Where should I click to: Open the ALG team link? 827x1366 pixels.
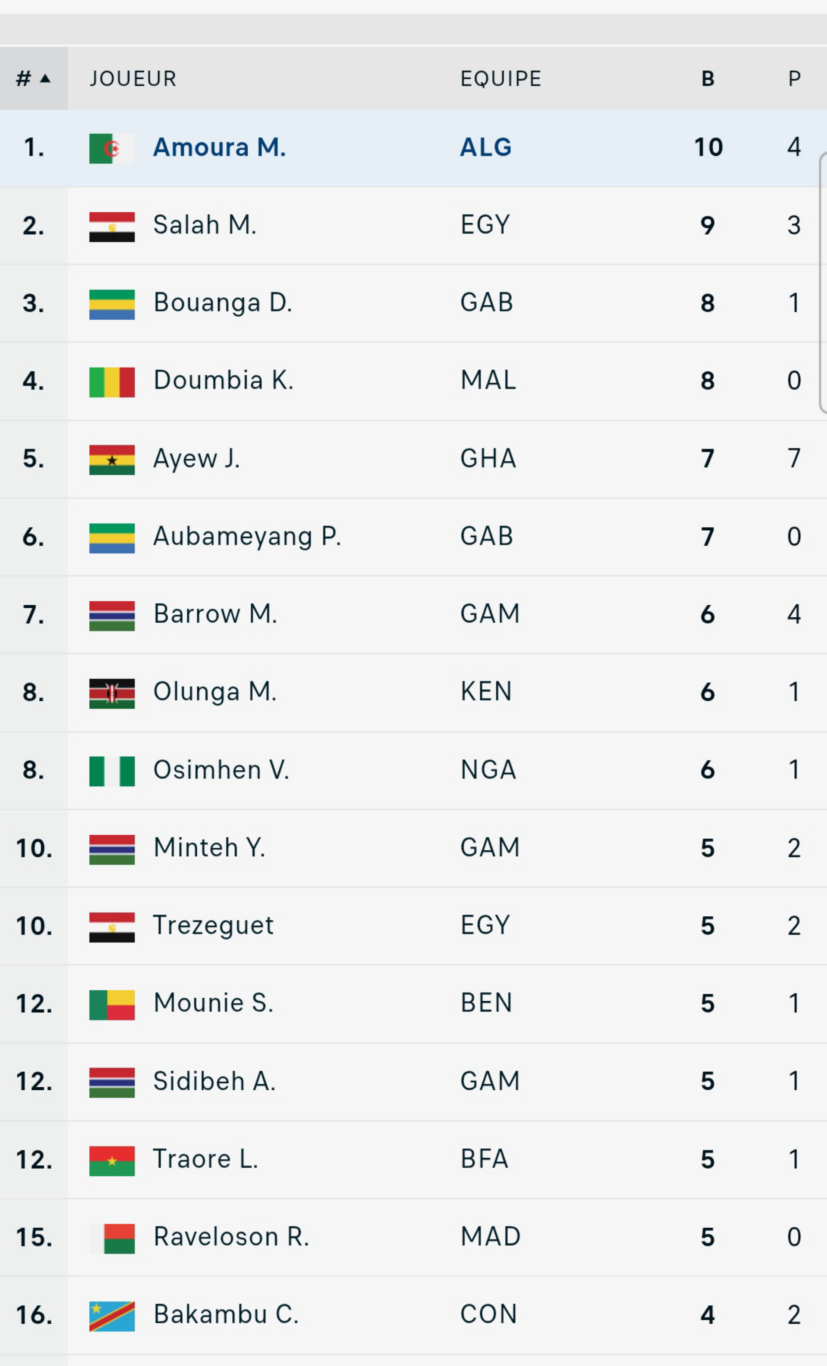click(485, 147)
